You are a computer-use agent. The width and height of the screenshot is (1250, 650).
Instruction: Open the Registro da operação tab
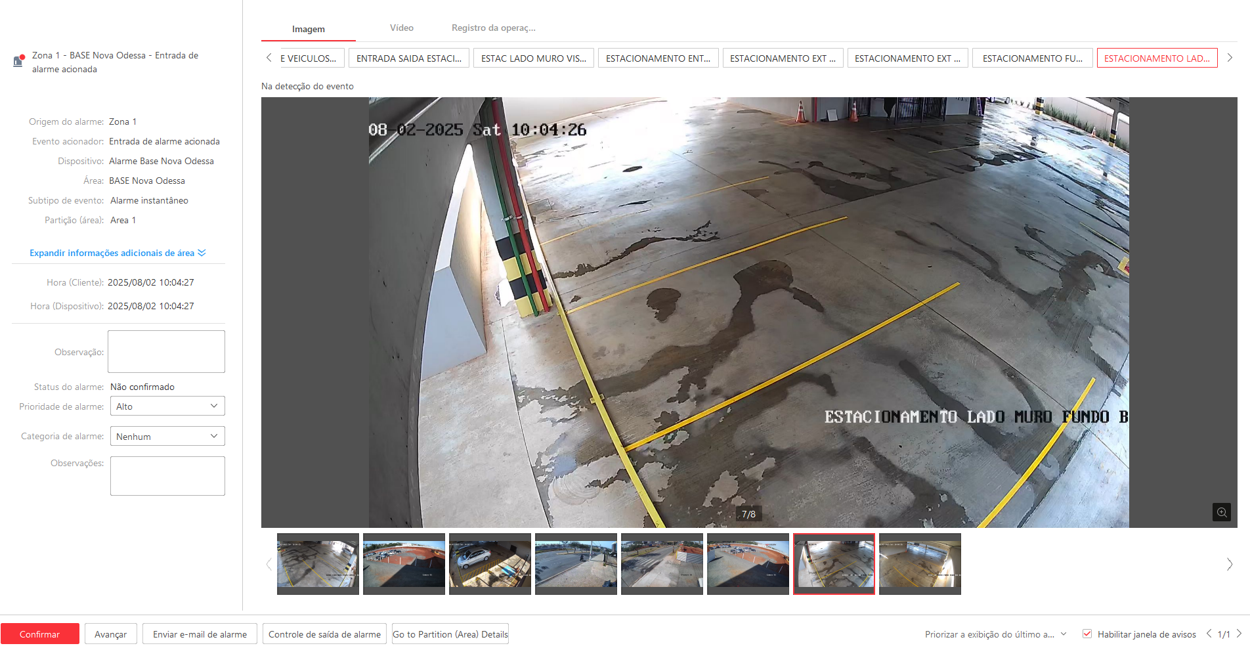(493, 28)
